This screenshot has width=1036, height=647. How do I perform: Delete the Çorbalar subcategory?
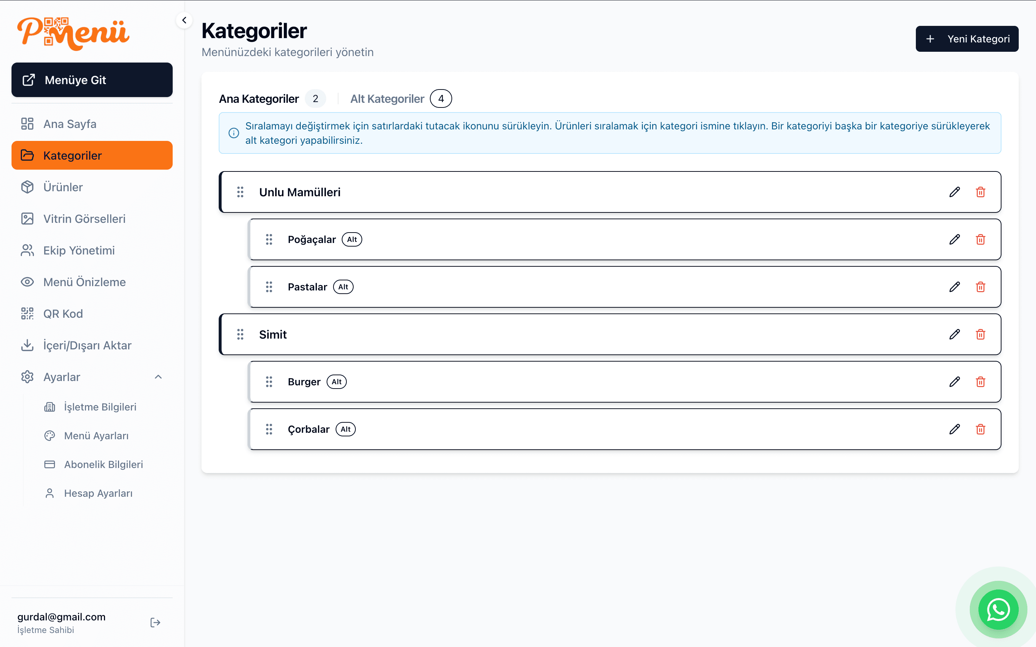[x=980, y=429]
